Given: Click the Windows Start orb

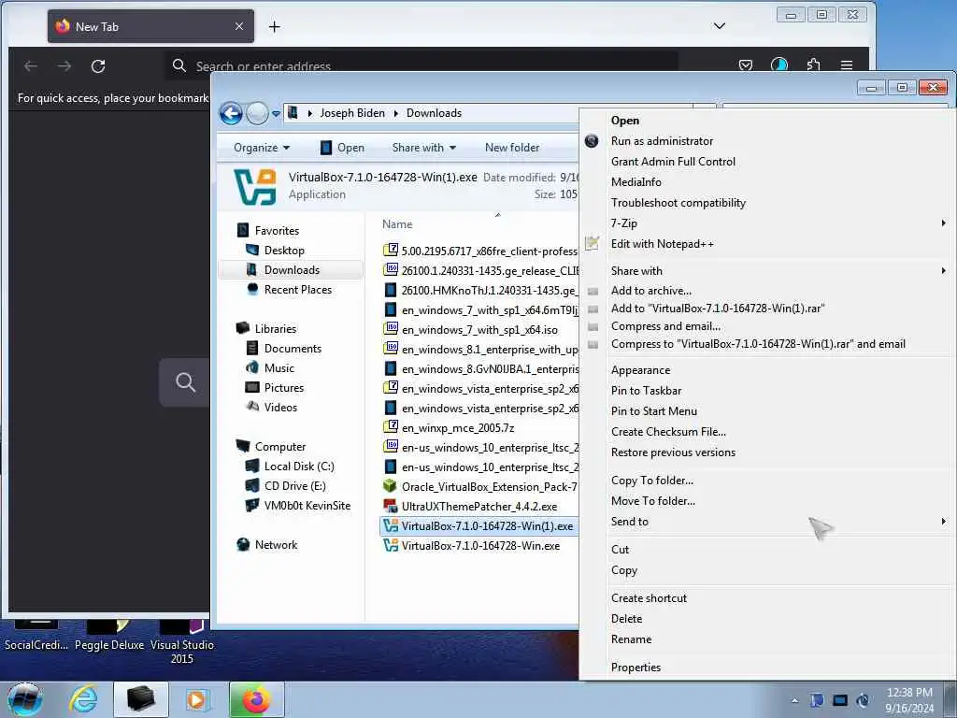Looking at the screenshot, I should point(25,700).
